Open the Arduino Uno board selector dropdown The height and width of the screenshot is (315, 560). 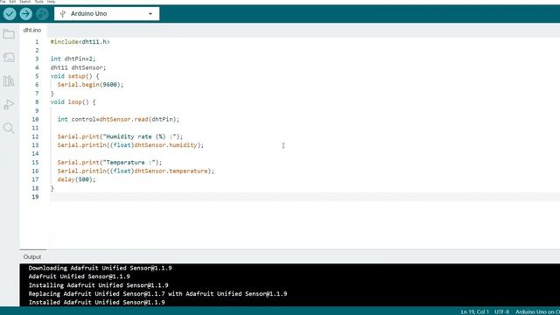point(107,14)
